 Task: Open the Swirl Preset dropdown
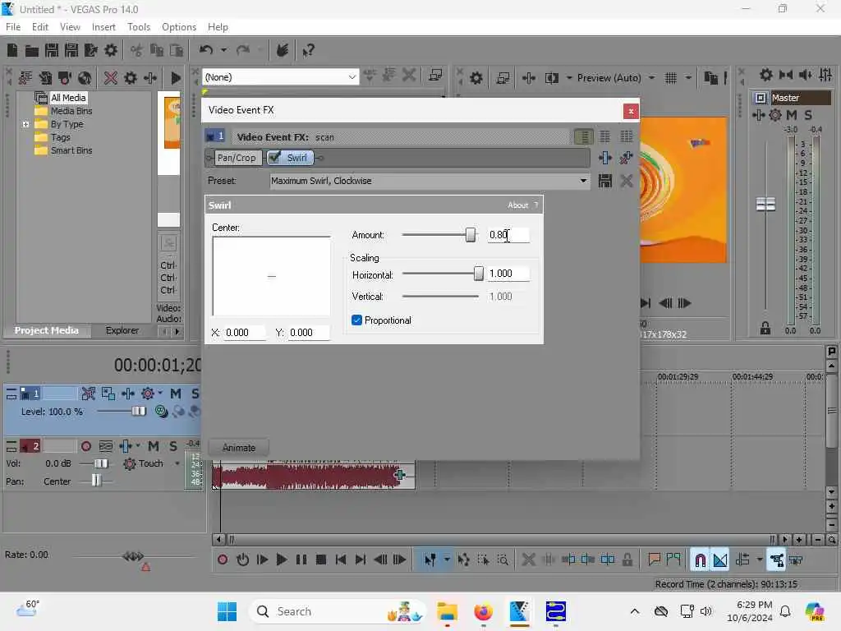click(x=583, y=181)
